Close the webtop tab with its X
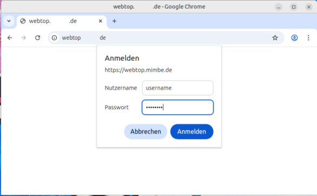317x196 pixels. click(100, 21)
